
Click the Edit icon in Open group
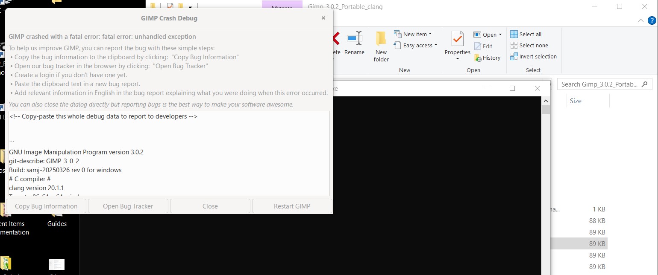(x=478, y=46)
